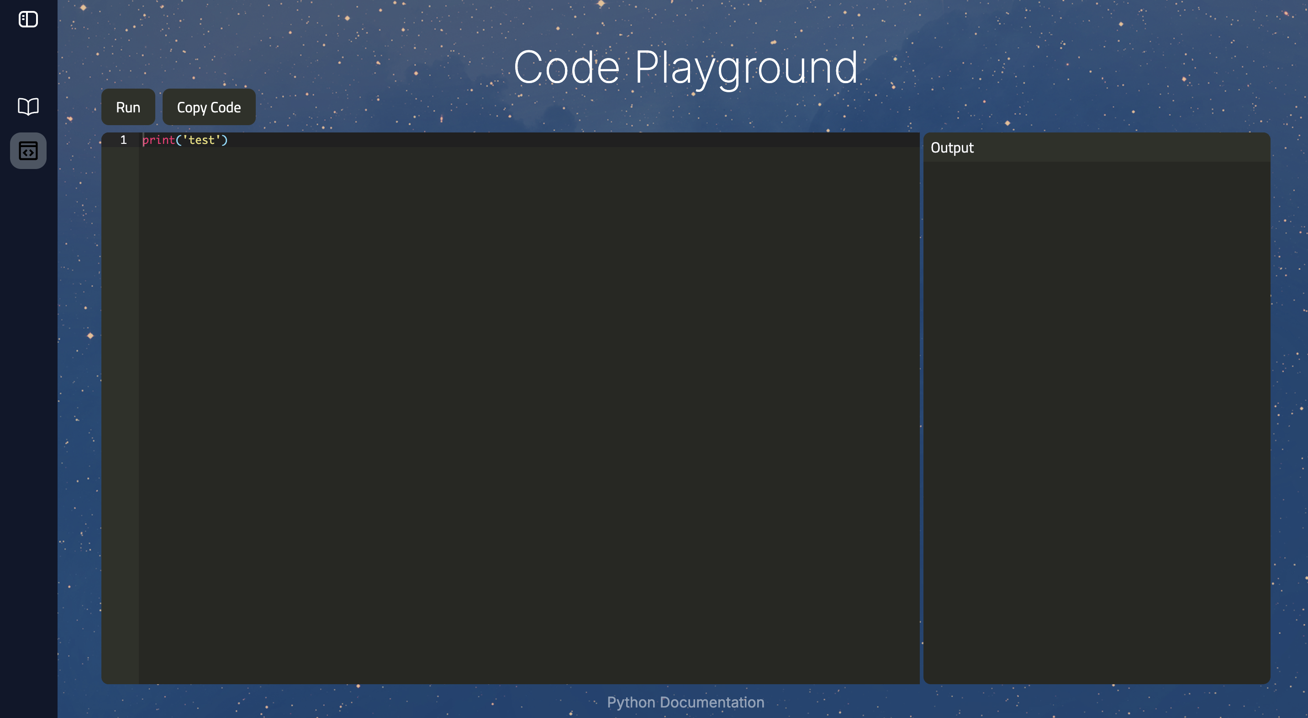The image size is (1308, 718).
Task: Toggle the sidebar panel icon
Action: click(x=28, y=19)
